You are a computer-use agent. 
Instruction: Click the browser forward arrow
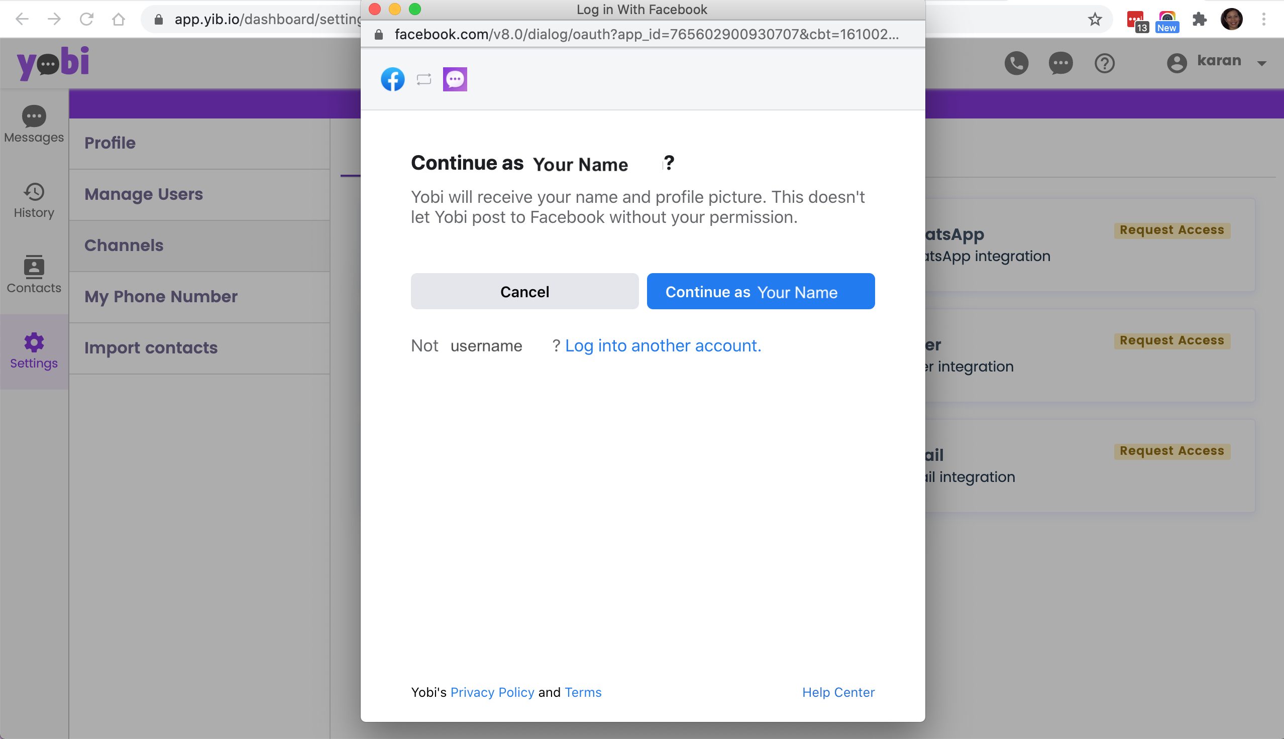[54, 19]
